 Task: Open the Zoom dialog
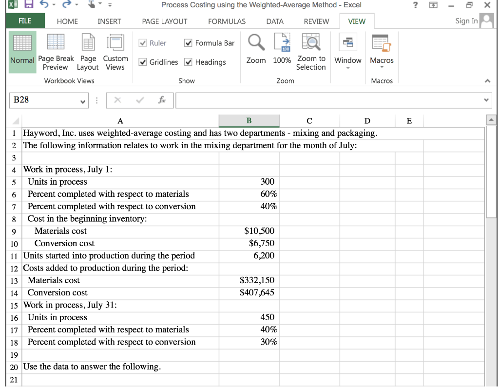pyautogui.click(x=256, y=51)
